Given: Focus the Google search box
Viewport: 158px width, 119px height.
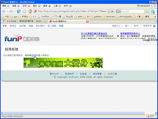Looking at the screenshot, I should tap(133, 11).
